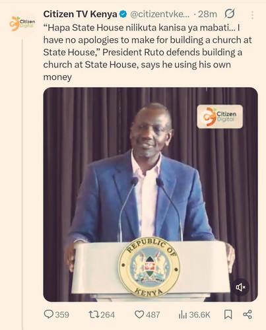Open the tweet text about State House church
266x330 pixels.
click(x=147, y=52)
